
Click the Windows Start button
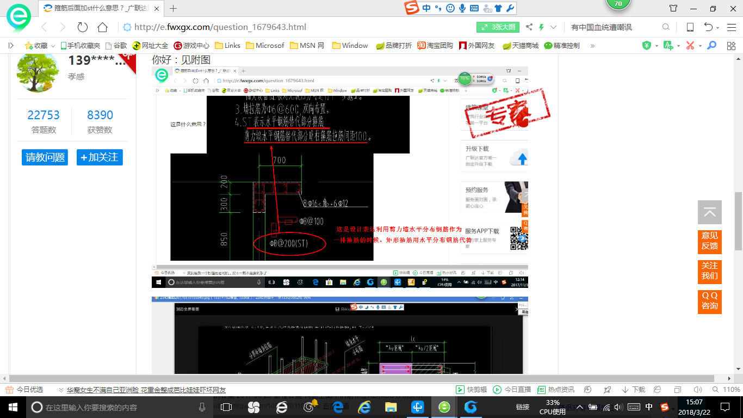click(x=13, y=407)
